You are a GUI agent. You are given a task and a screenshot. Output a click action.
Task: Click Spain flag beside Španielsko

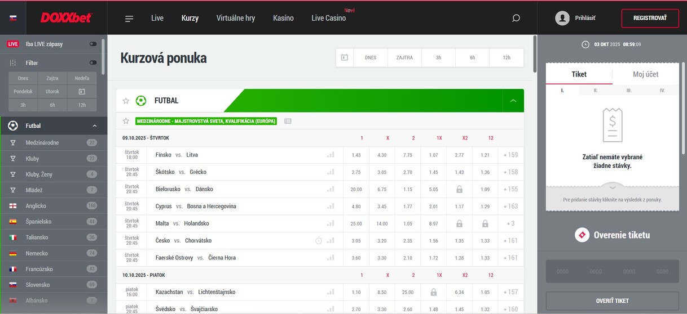(x=13, y=222)
